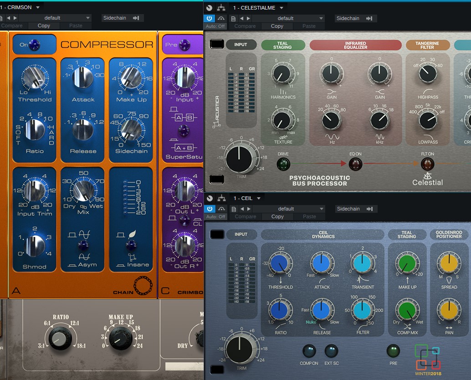Click Compare in Celestialme window
The height and width of the screenshot is (380, 471).
[245, 26]
